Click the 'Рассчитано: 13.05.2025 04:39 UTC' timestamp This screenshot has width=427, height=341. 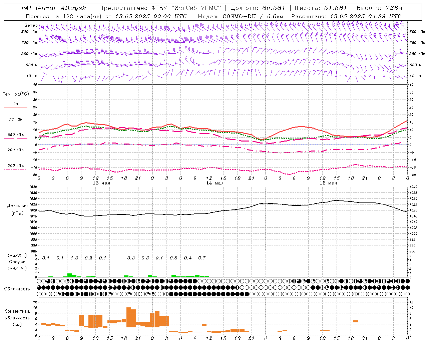[x=346, y=16]
